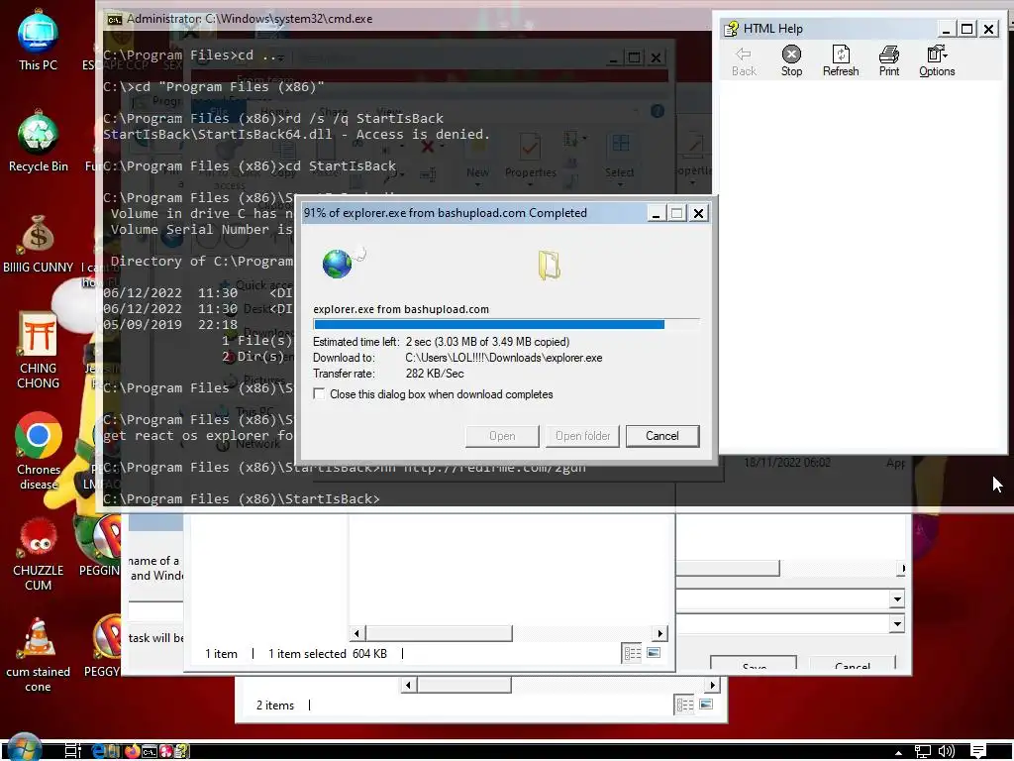This screenshot has height=761, width=1014.
Task: Click the Open folder button
Action: 582,436
